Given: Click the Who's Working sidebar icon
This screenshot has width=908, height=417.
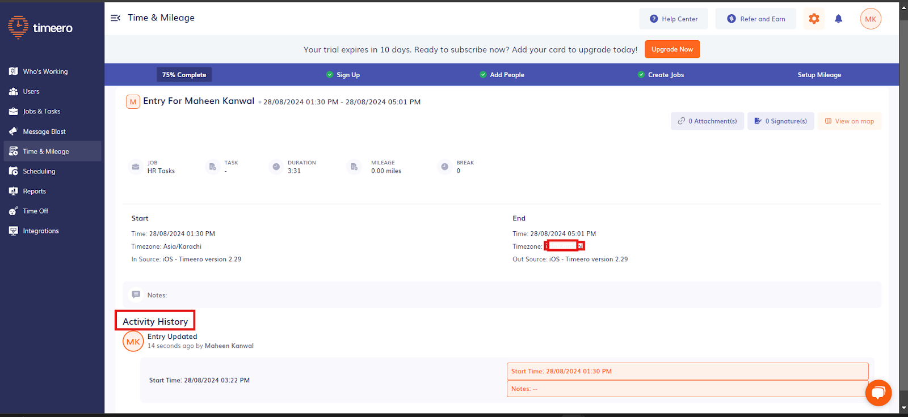Looking at the screenshot, I should pos(14,71).
